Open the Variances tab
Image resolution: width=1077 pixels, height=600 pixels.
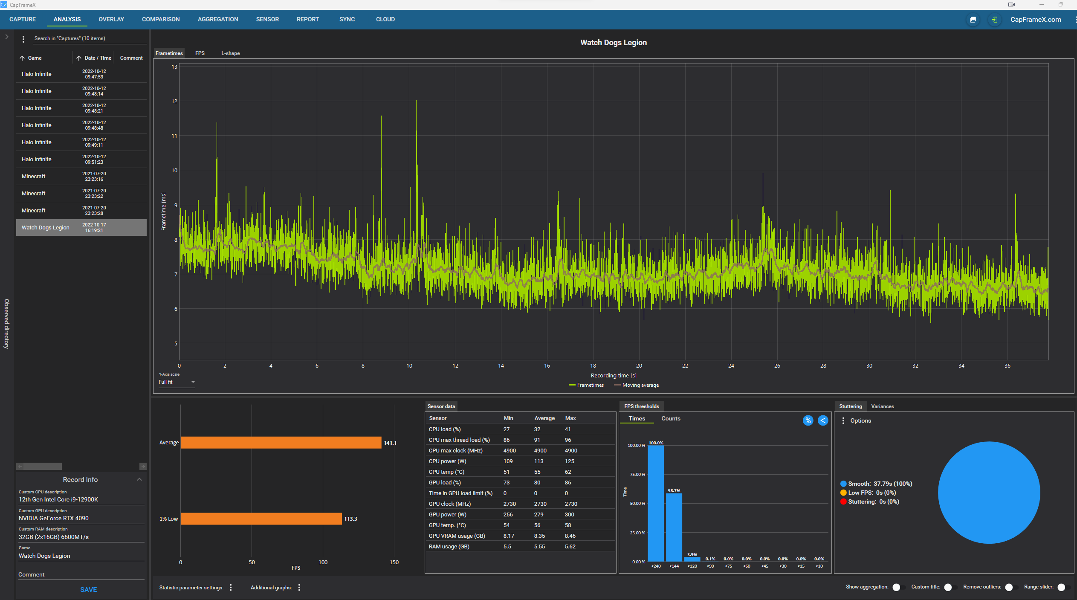pyautogui.click(x=882, y=406)
